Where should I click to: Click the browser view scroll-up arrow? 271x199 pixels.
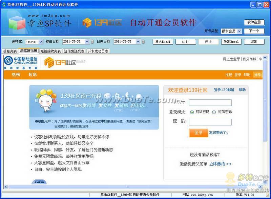265,58
